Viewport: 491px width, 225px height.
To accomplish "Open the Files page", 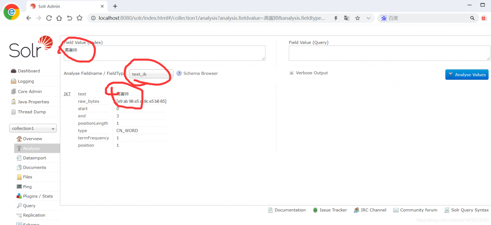I will [x=28, y=177].
